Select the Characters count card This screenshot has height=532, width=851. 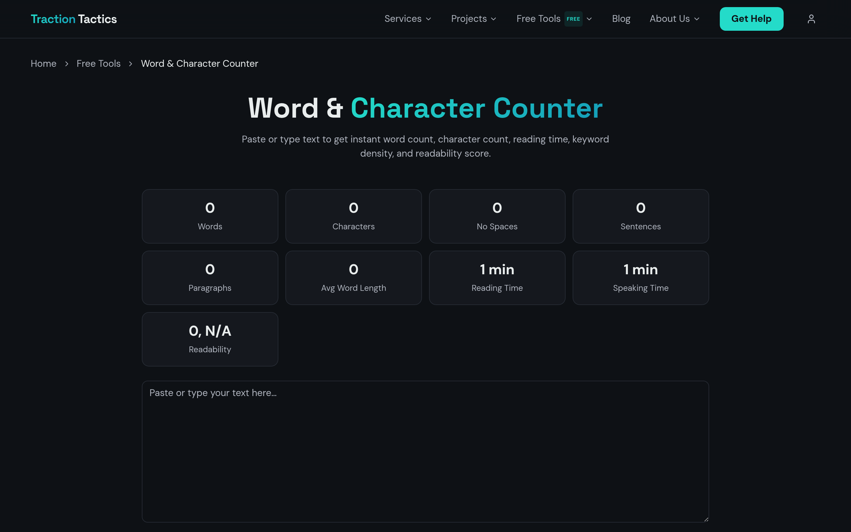[x=353, y=216]
